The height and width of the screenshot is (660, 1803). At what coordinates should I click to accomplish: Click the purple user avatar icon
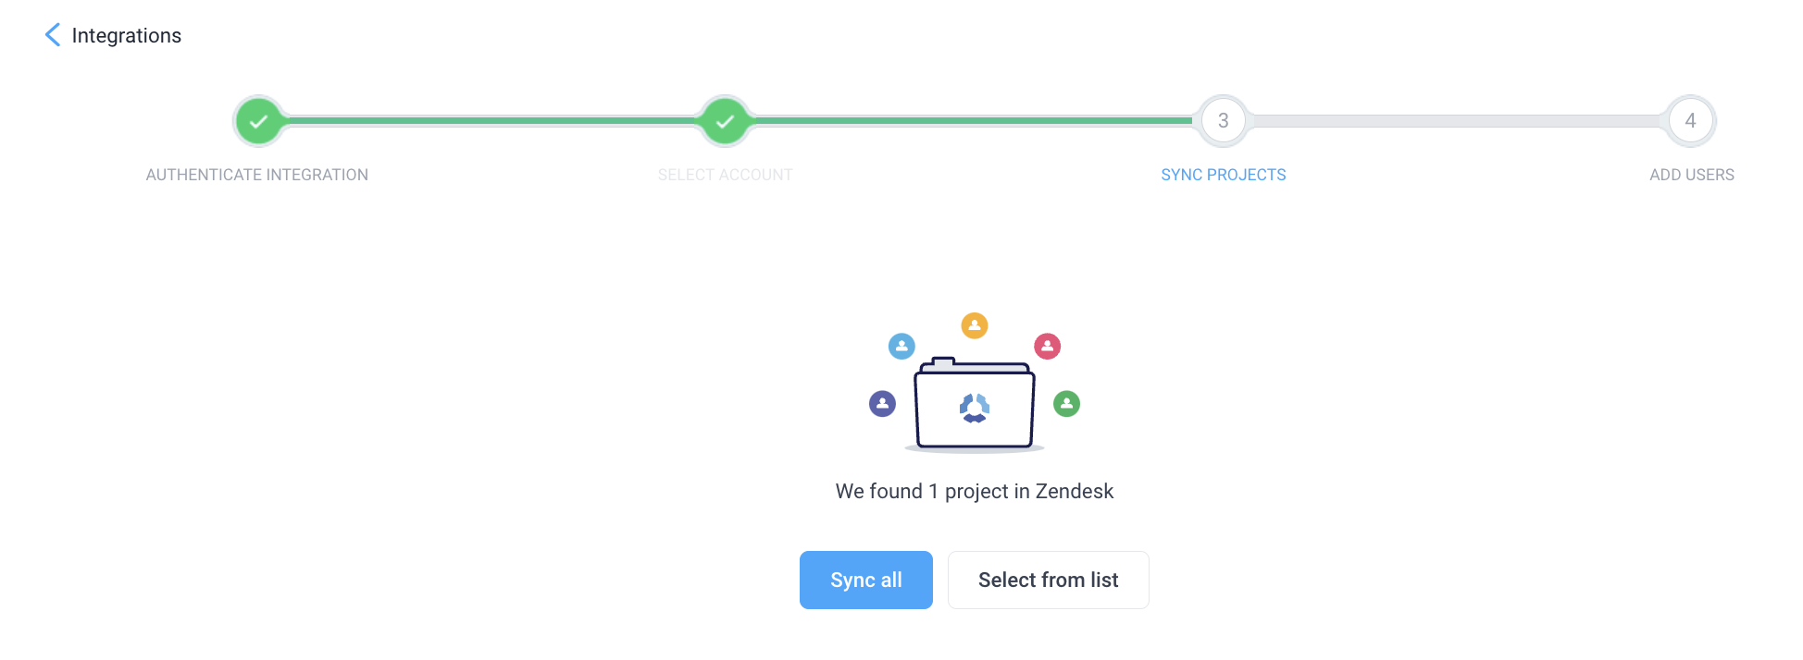coord(882,404)
